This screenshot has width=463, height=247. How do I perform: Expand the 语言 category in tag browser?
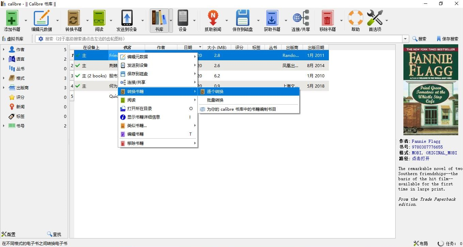tap(4, 59)
